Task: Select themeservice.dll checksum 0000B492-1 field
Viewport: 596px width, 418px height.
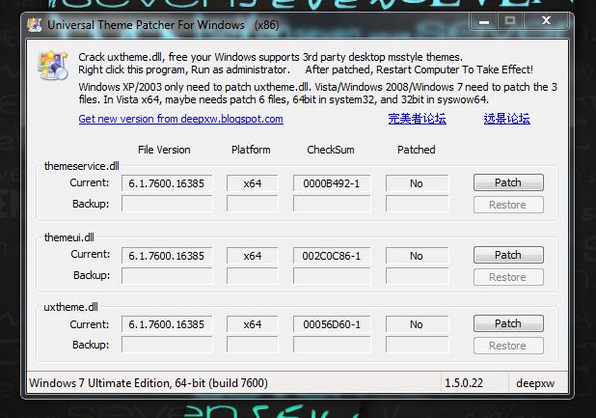Action: pyautogui.click(x=332, y=183)
